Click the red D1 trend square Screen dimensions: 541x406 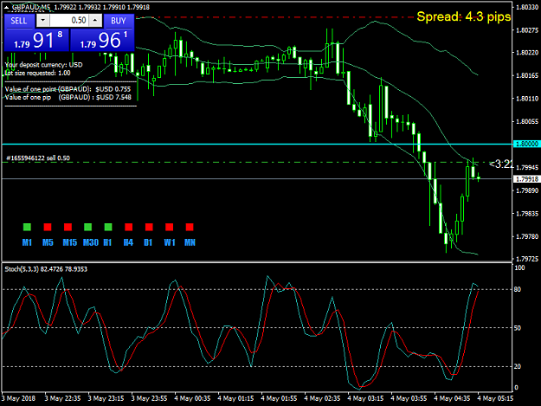pyautogui.click(x=149, y=227)
